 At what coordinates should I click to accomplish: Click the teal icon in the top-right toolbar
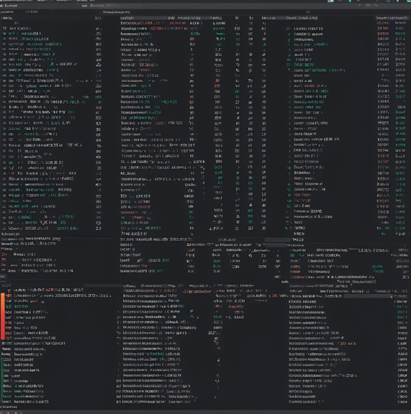(x=350, y=1)
